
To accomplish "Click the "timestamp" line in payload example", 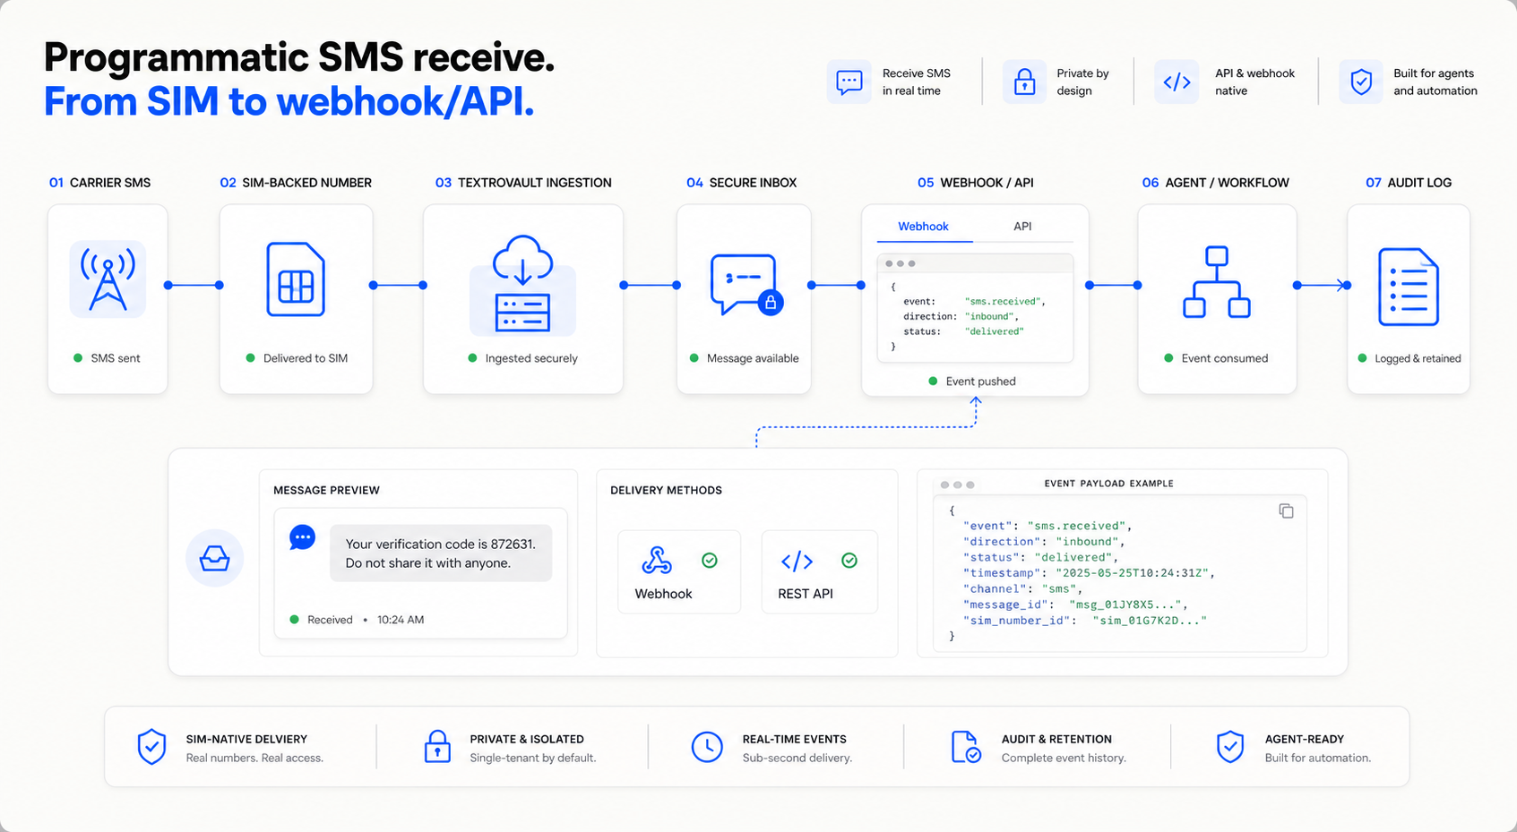I will pos(1089,573).
